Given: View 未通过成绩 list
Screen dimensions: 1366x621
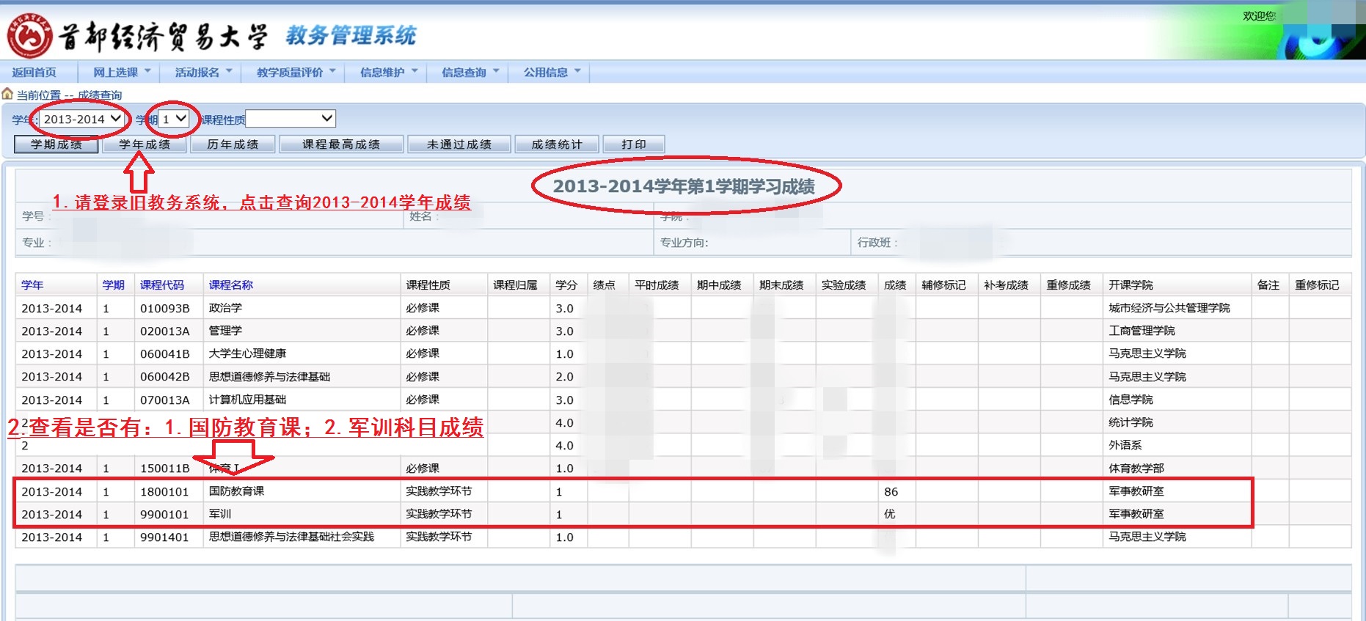Looking at the screenshot, I should click(459, 144).
